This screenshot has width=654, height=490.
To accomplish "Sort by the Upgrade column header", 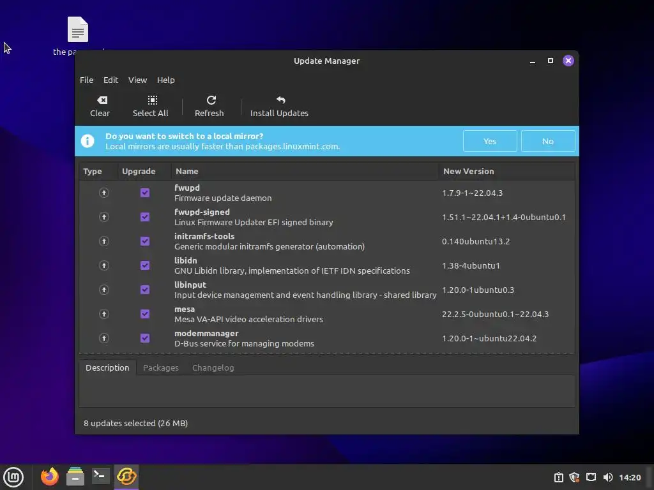I will click(145, 171).
